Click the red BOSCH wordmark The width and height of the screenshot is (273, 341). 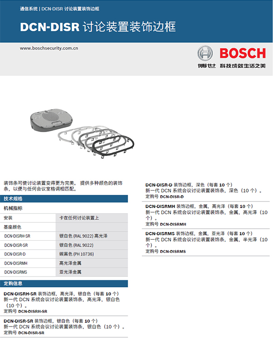click(x=243, y=54)
